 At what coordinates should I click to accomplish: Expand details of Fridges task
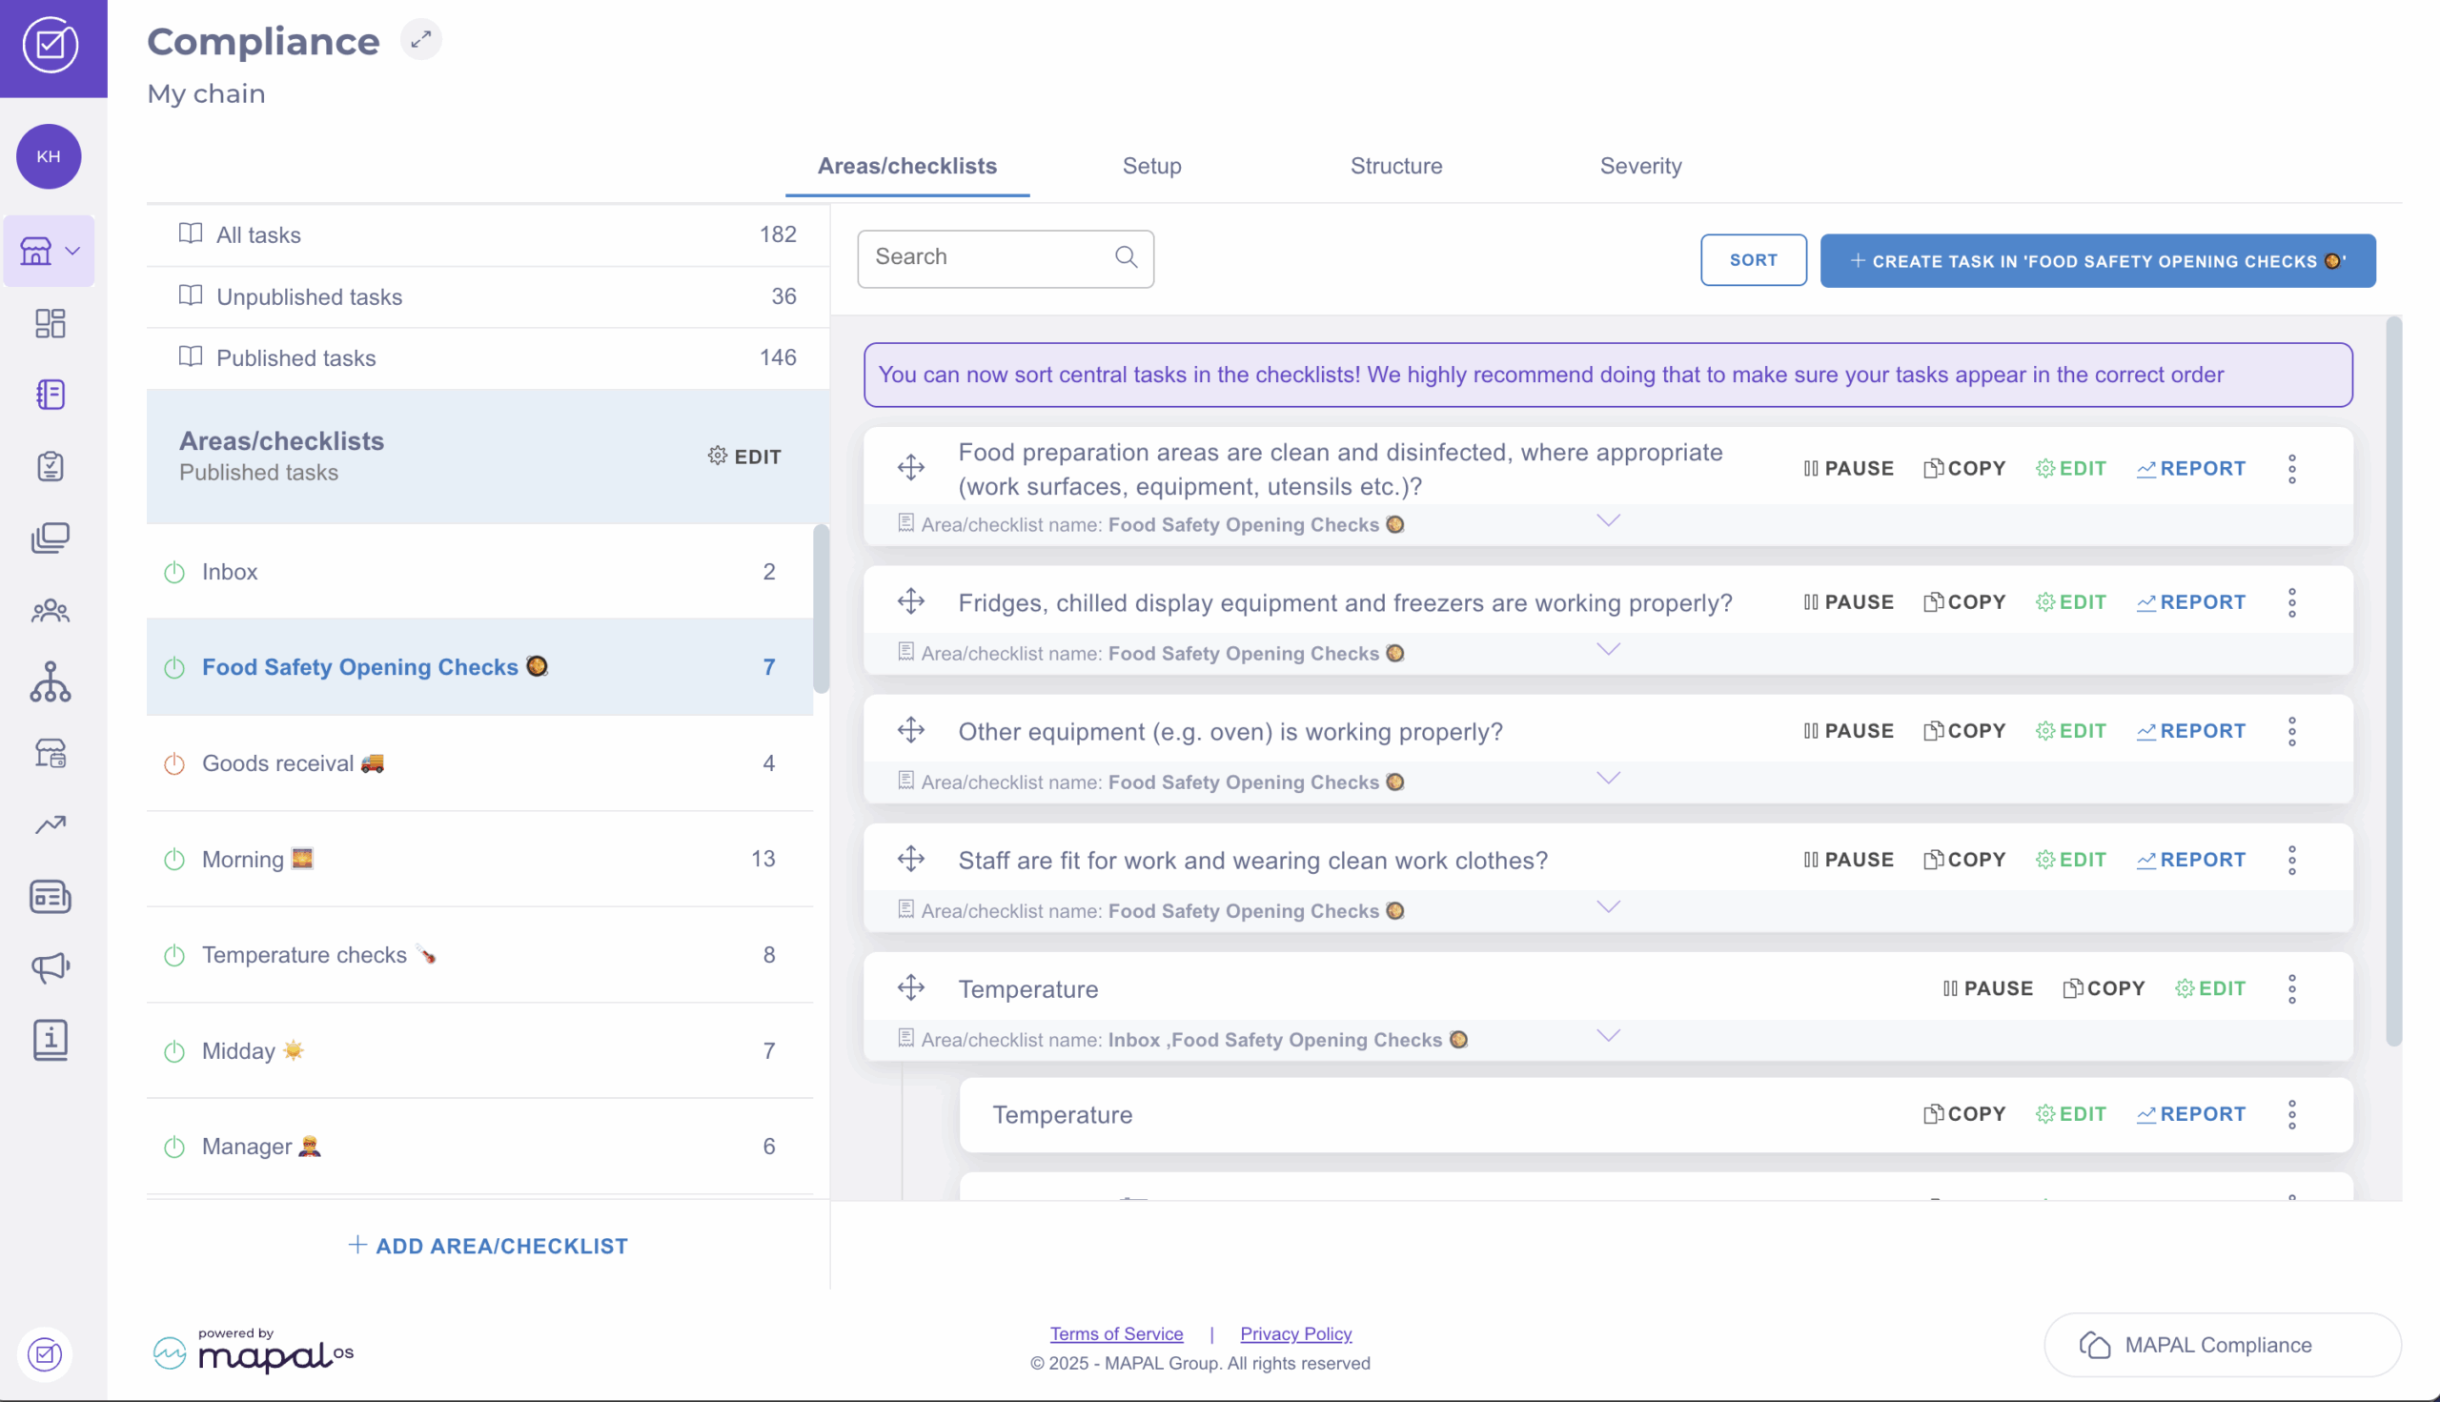[1608, 650]
